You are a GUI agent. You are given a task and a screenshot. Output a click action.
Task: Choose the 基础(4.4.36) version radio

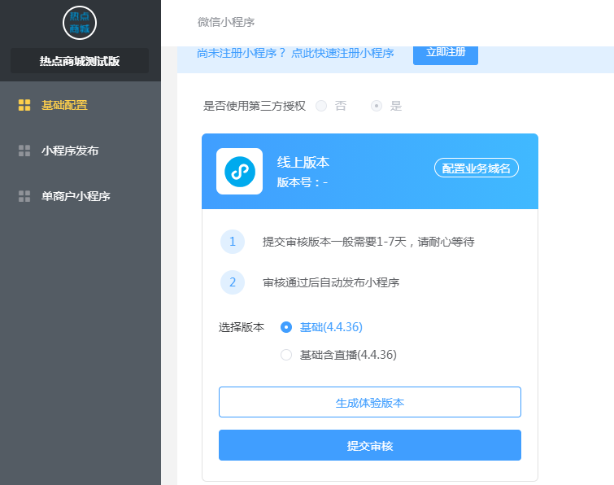(x=286, y=327)
